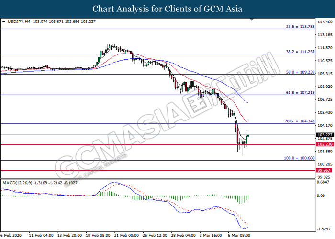This screenshot has width=335, height=239.
Task: Click the 11 Feb 04:00 time label
Action: coord(41,235)
